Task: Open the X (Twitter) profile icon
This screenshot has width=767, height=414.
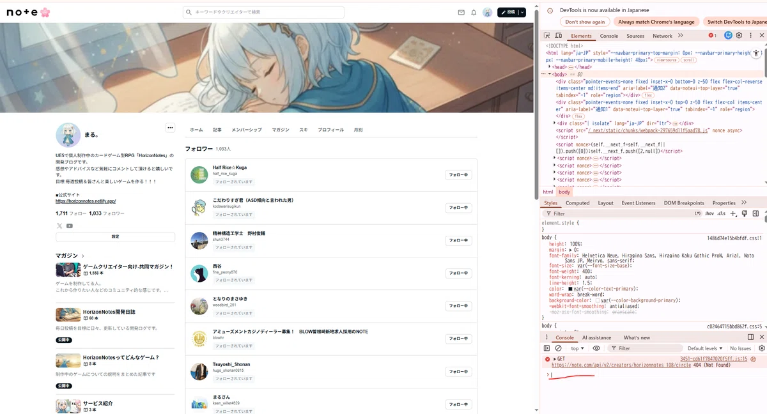Action: 59,226
